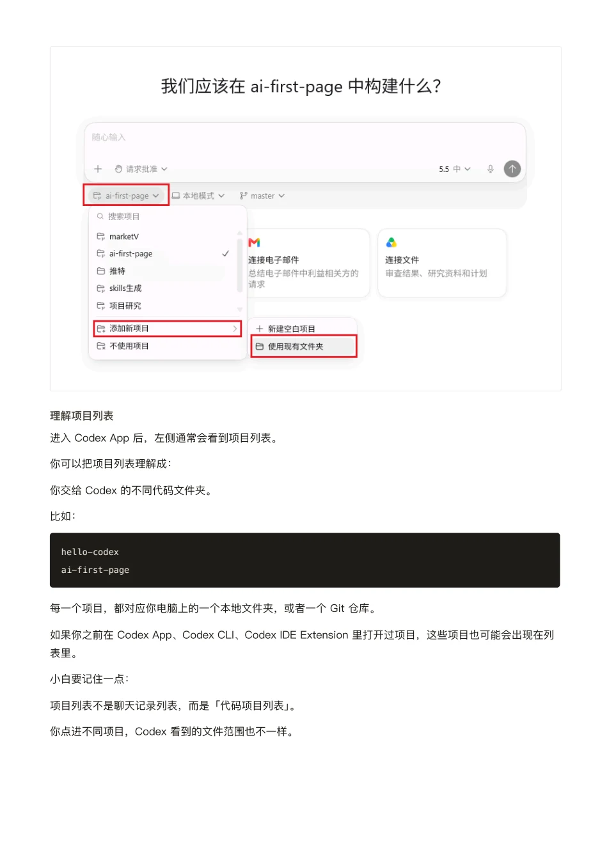The image size is (609, 862).
Task: Click the hello-codex line in code block
Action: [90, 552]
